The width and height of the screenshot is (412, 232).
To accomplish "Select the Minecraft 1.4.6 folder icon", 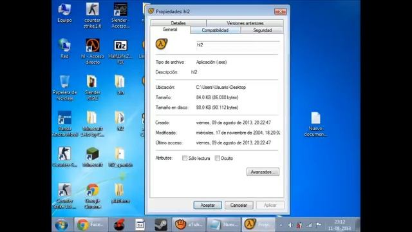I will tap(93, 124).
